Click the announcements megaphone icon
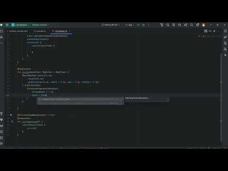The height and width of the screenshot is (171, 228). [x=186, y=25]
